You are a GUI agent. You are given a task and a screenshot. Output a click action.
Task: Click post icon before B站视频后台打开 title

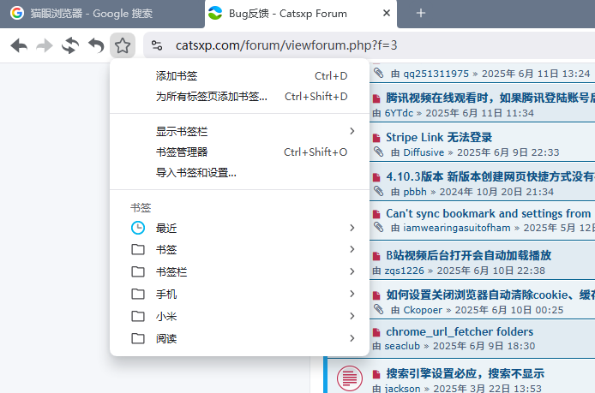(376, 256)
